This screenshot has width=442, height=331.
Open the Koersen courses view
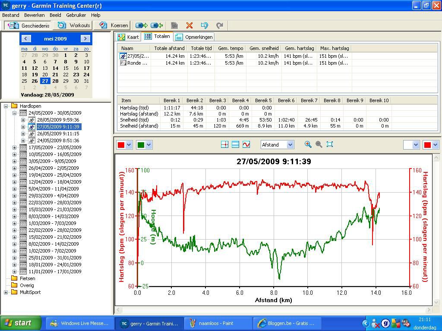(x=112, y=25)
